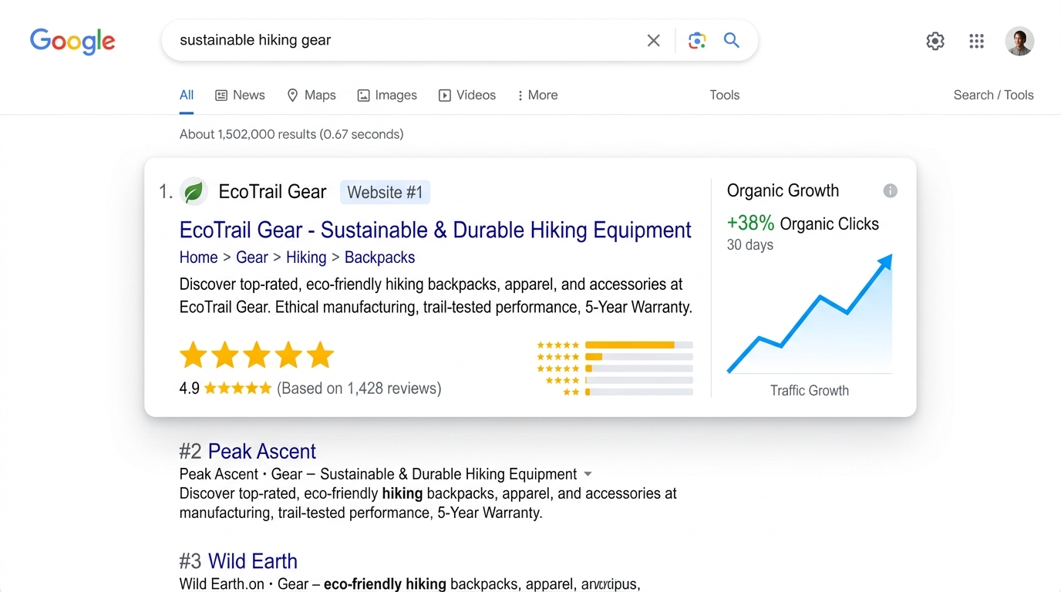The image size is (1061, 592).
Task: Click the magnifying glass search button
Action: tap(732, 40)
